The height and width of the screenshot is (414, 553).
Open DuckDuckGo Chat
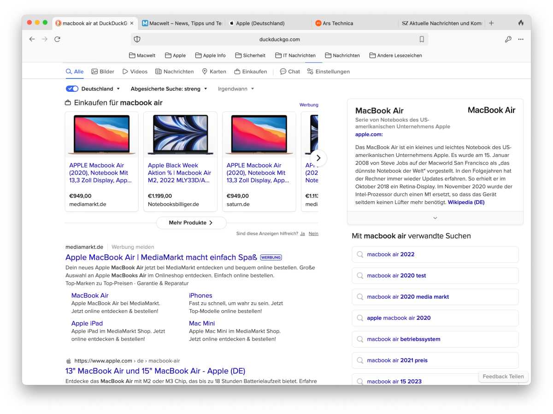[x=290, y=72]
